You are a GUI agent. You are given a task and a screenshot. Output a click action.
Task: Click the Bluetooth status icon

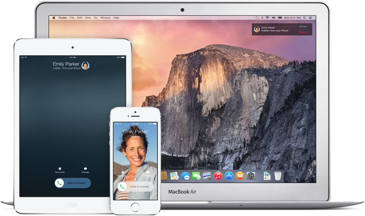262,18
